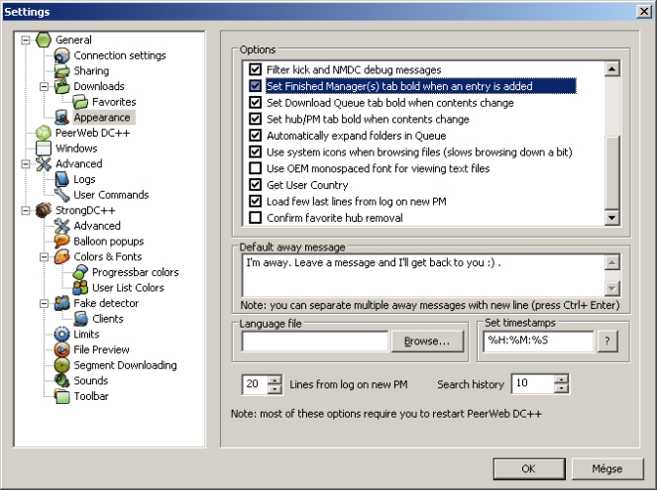Enable Confirm favorite hub removal

(x=256, y=217)
